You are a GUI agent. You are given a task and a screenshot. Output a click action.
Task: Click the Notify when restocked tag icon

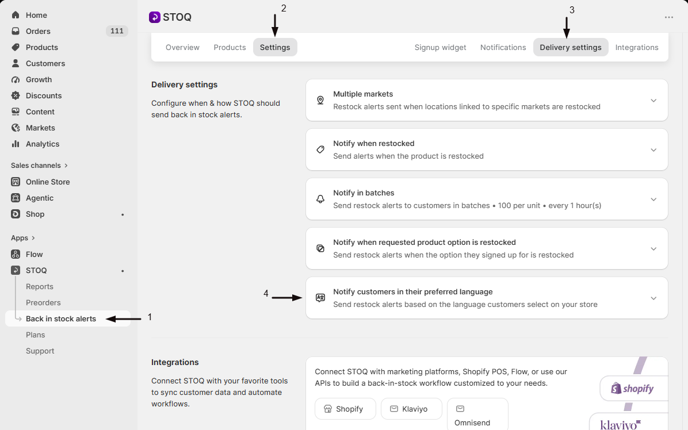pyautogui.click(x=320, y=149)
